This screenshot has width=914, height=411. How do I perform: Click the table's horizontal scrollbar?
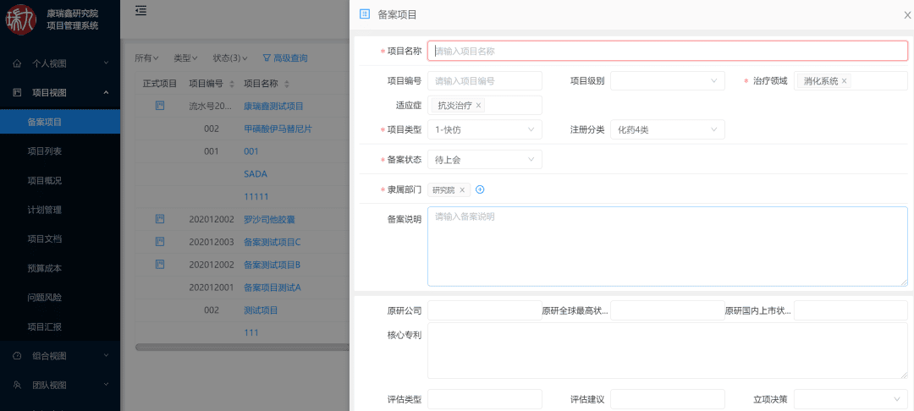pos(242,347)
